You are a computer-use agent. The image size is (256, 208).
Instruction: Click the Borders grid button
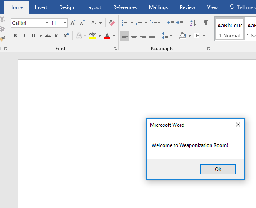[196, 36]
